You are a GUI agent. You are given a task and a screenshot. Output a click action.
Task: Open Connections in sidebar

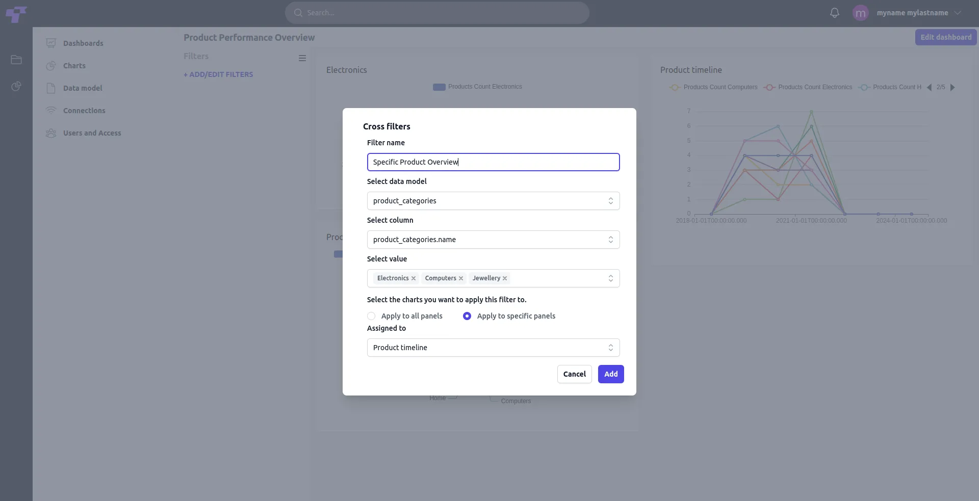[84, 111]
